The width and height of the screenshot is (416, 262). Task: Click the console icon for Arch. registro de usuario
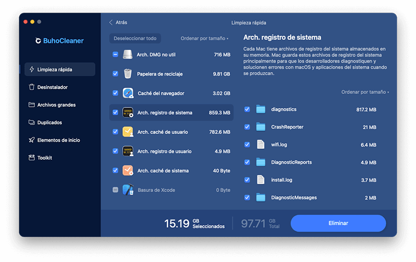tap(128, 151)
